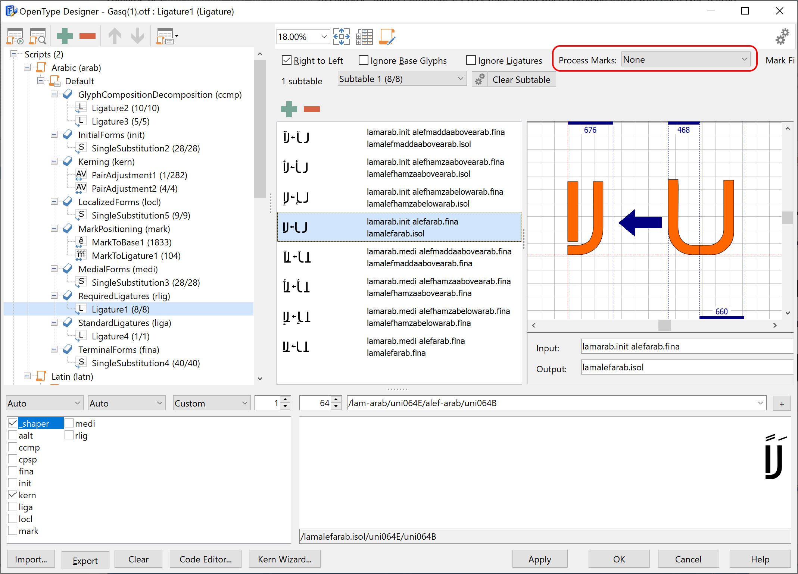
Task: Click the Code Editor... button
Action: tap(206, 559)
